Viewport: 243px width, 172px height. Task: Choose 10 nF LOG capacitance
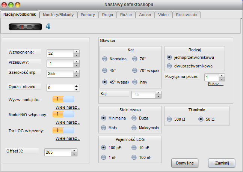[x=135, y=148]
